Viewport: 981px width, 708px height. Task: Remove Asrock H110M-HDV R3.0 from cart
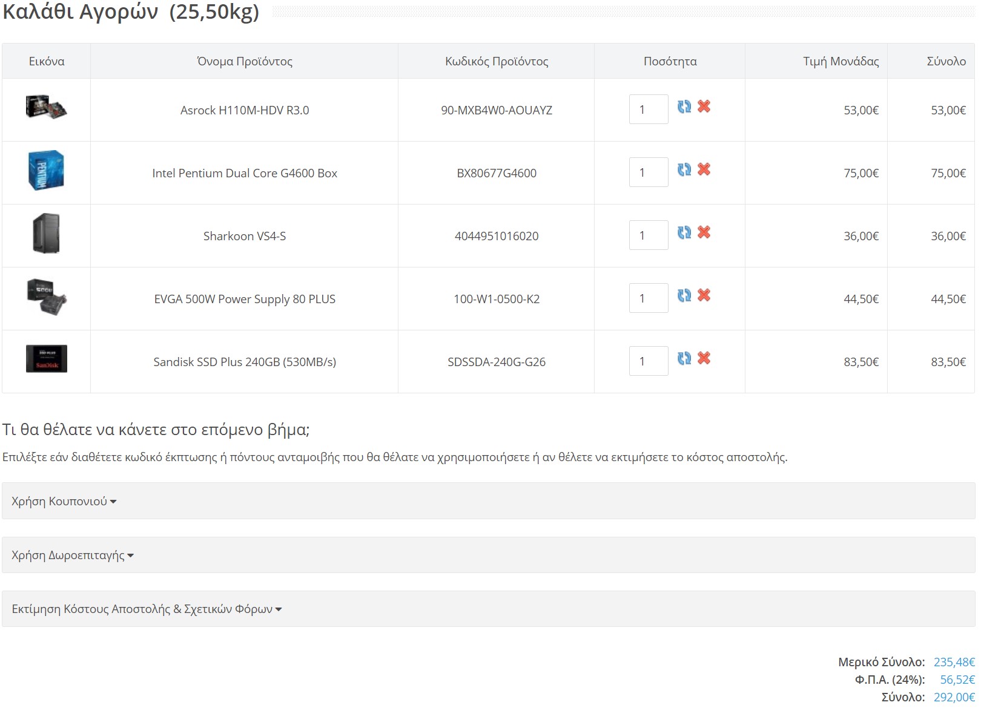coord(704,107)
